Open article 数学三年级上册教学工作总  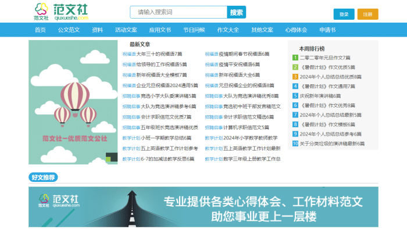coord(252,159)
